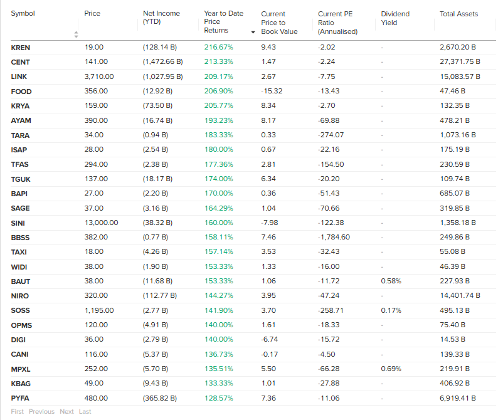503x420 pixels.
Task: Open the TAXI ticker entry
Action: pos(19,252)
